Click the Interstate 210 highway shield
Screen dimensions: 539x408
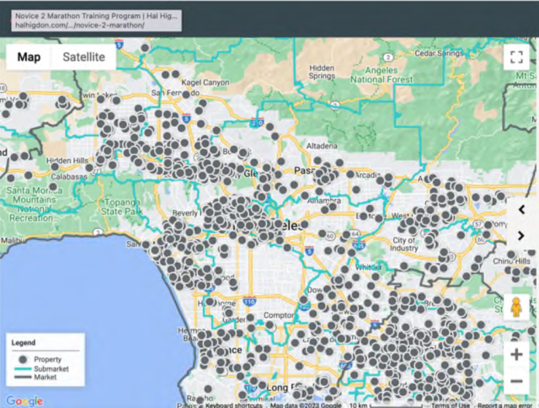[256, 121]
